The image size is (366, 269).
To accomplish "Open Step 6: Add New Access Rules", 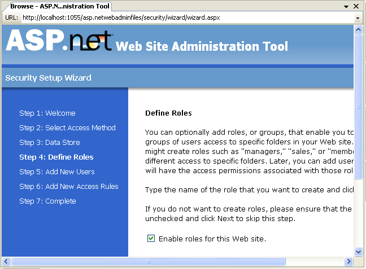I will tap(68, 186).
